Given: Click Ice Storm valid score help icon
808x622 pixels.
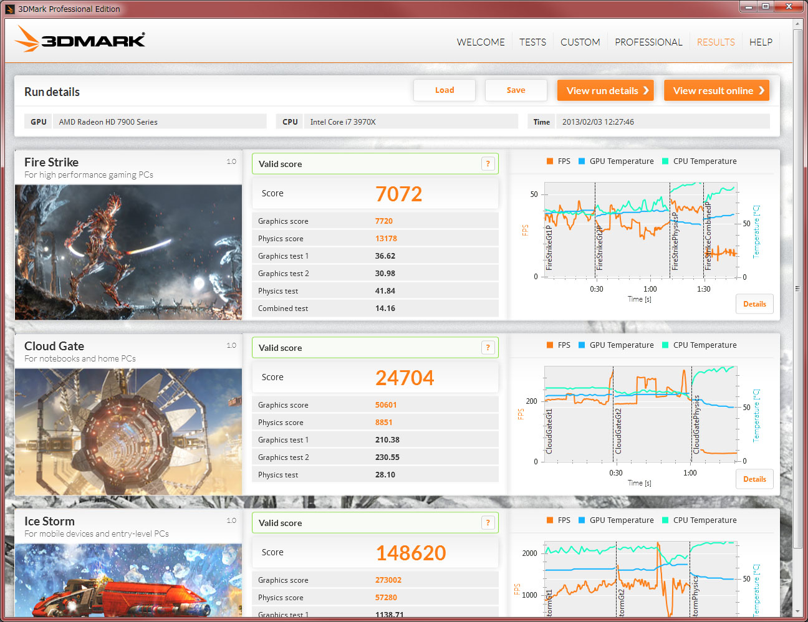Looking at the screenshot, I should click(488, 523).
